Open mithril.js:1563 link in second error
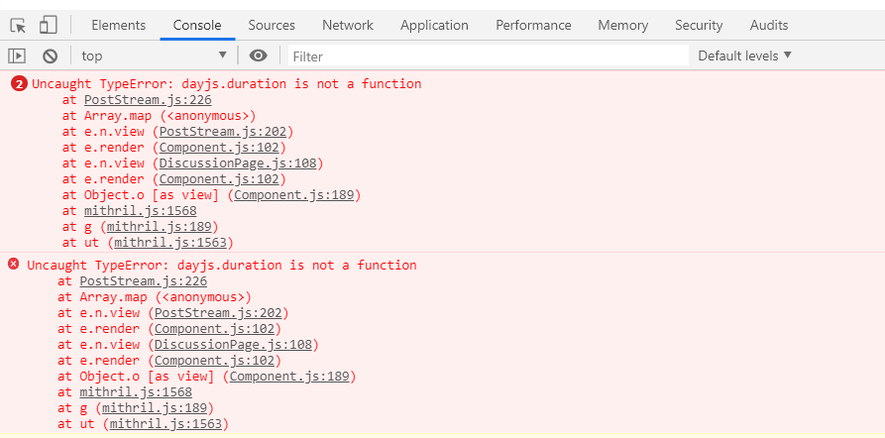Image resolution: width=885 pixels, height=438 pixels. (x=166, y=423)
